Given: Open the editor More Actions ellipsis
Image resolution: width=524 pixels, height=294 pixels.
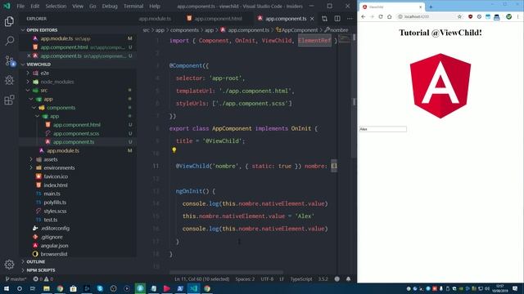Looking at the screenshot, I should (x=350, y=19).
